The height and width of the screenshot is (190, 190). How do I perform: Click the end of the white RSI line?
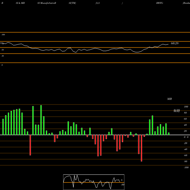(168, 44)
